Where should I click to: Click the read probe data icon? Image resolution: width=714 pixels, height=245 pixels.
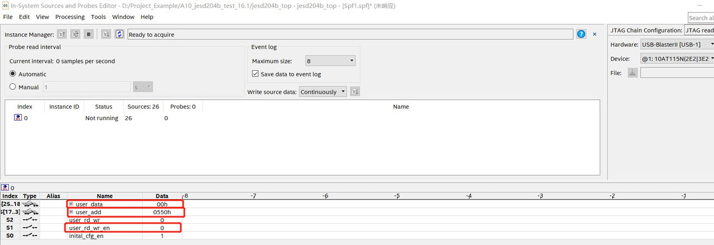pos(62,35)
